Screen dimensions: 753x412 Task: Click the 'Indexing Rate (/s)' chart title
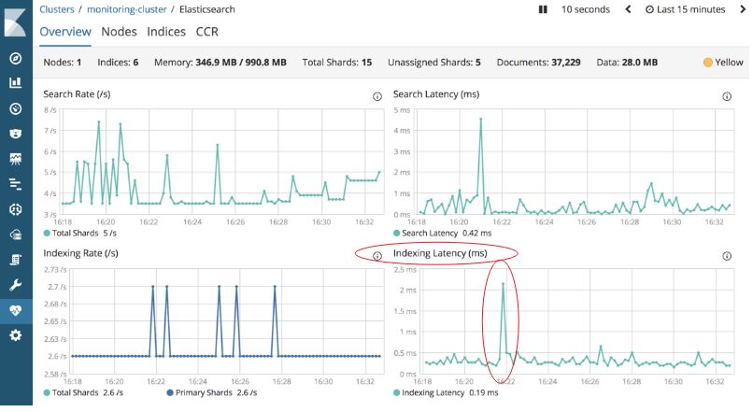coord(80,253)
